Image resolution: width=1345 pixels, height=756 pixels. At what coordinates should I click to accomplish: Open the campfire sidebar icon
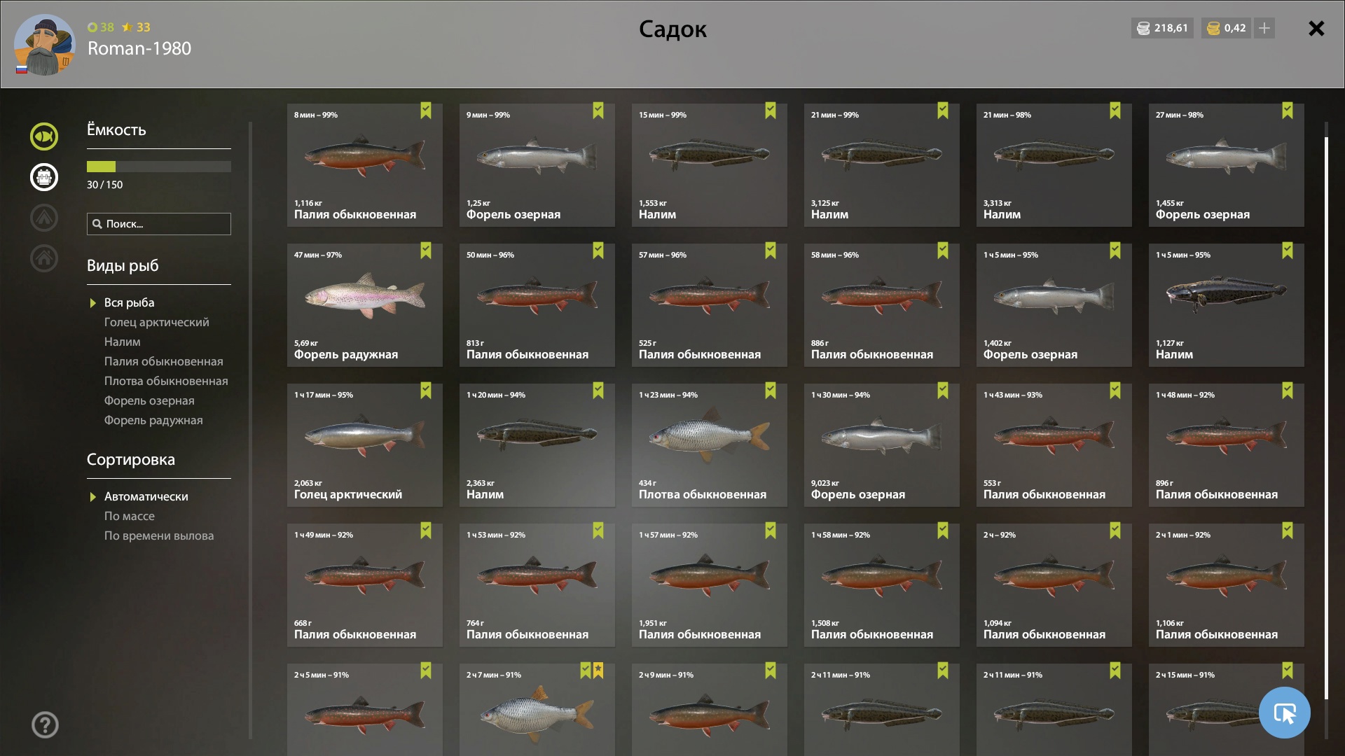(43, 218)
